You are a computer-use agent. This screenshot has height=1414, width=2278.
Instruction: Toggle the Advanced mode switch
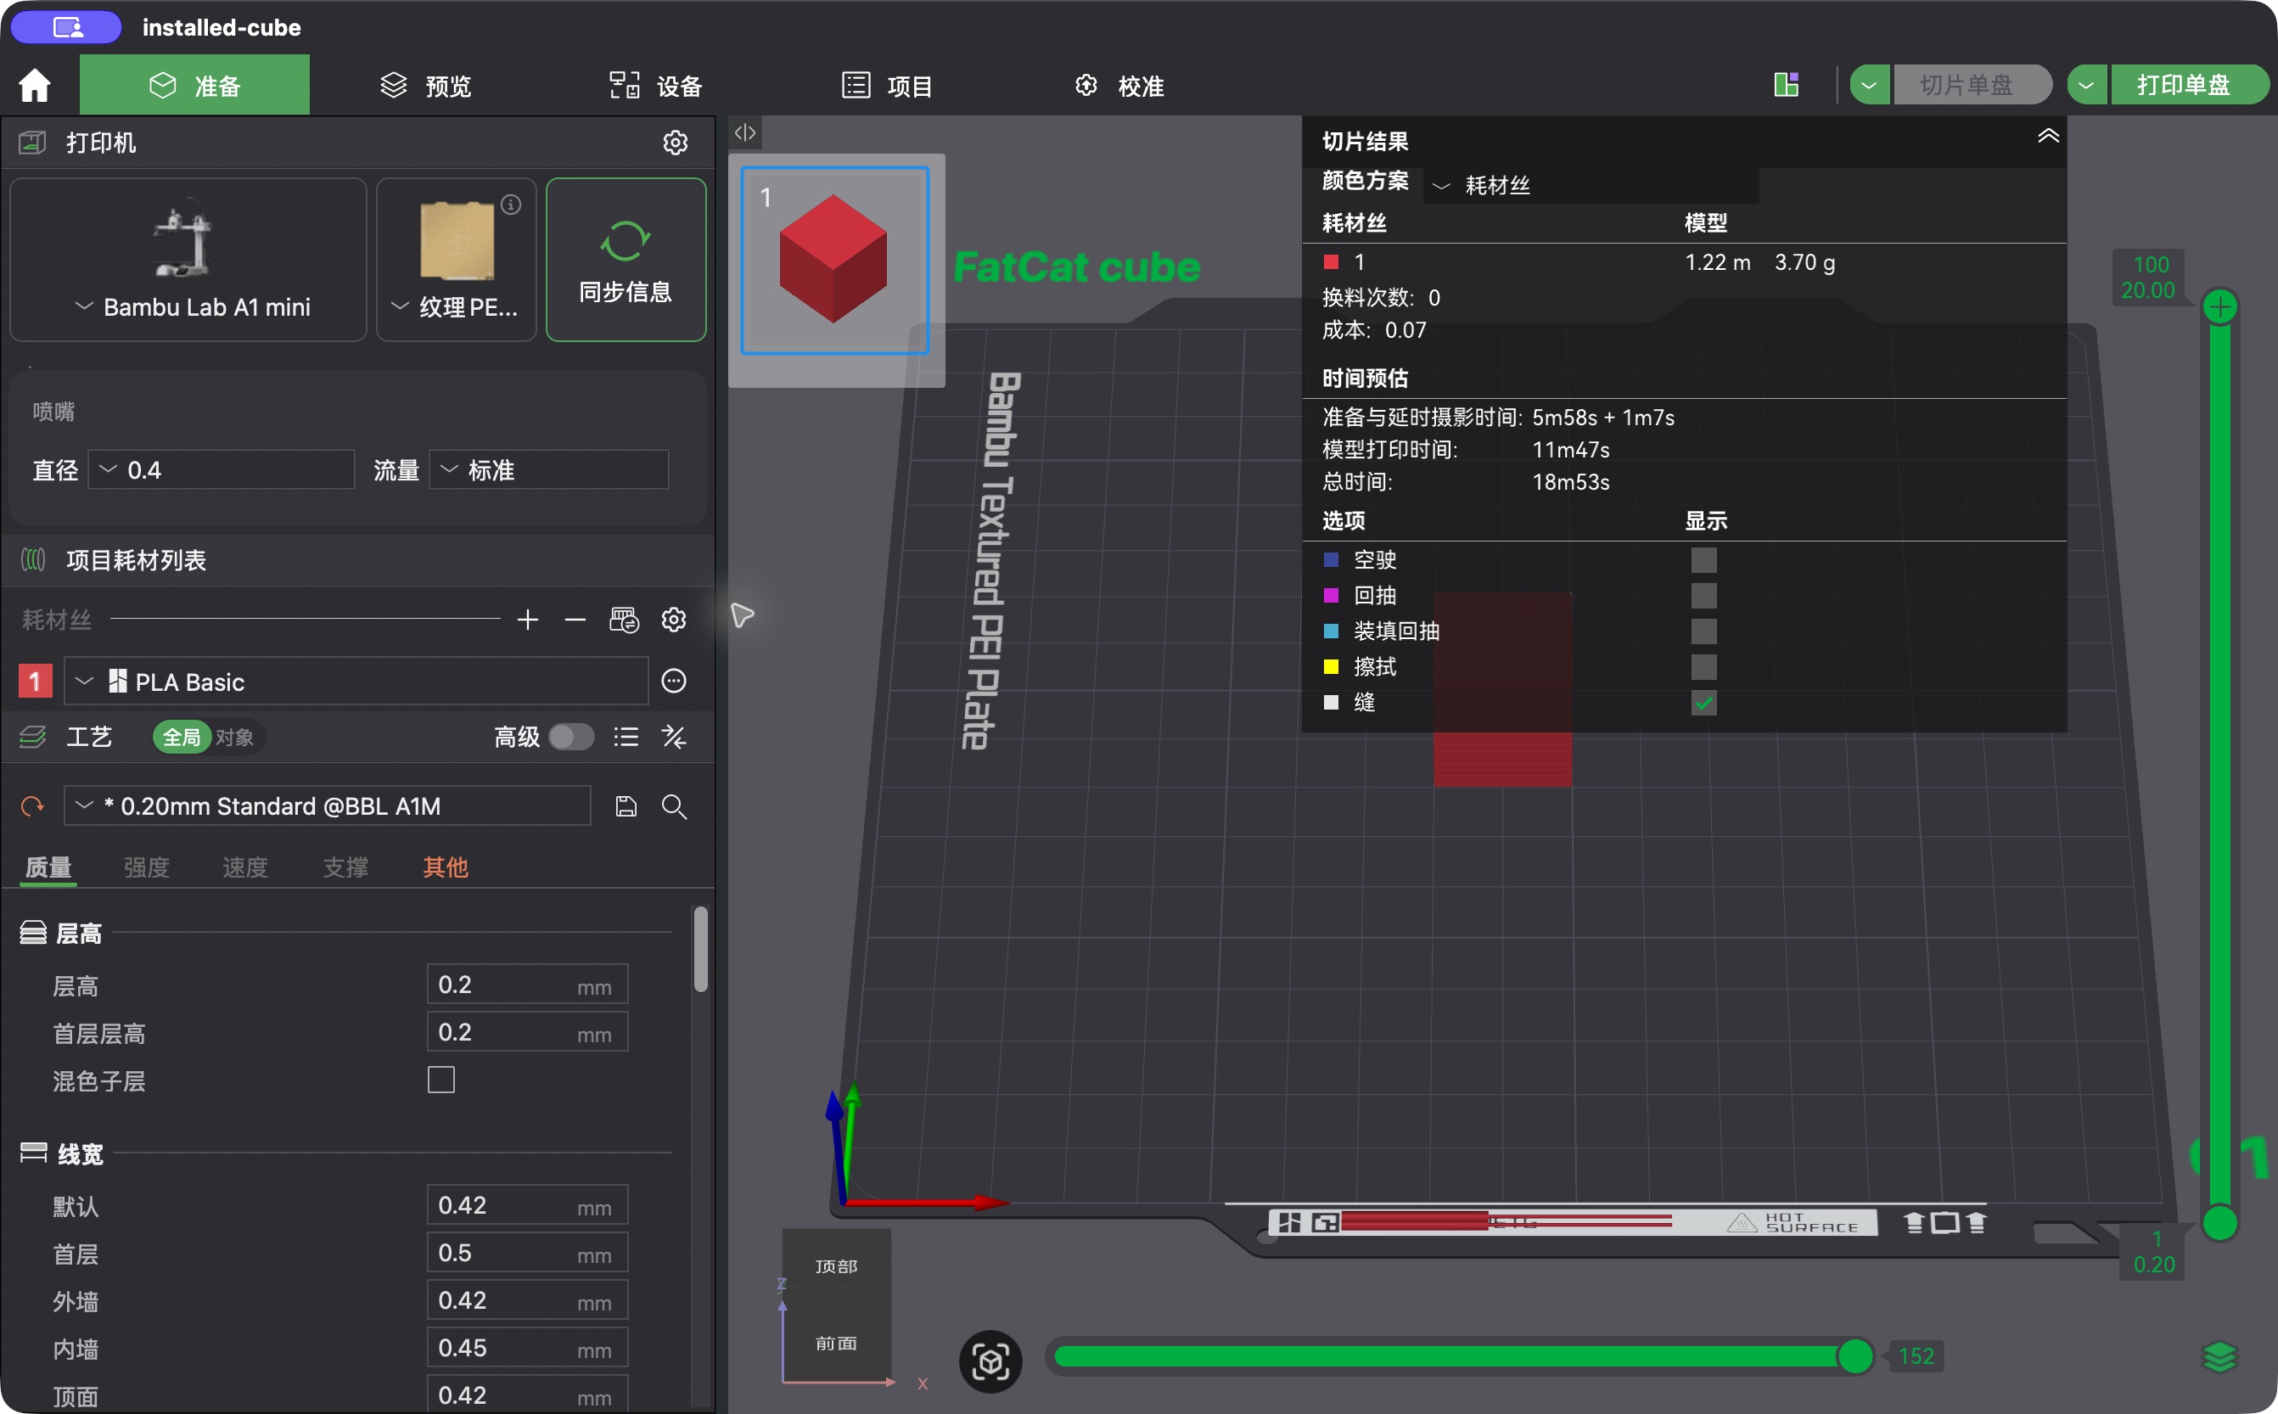[x=570, y=737]
